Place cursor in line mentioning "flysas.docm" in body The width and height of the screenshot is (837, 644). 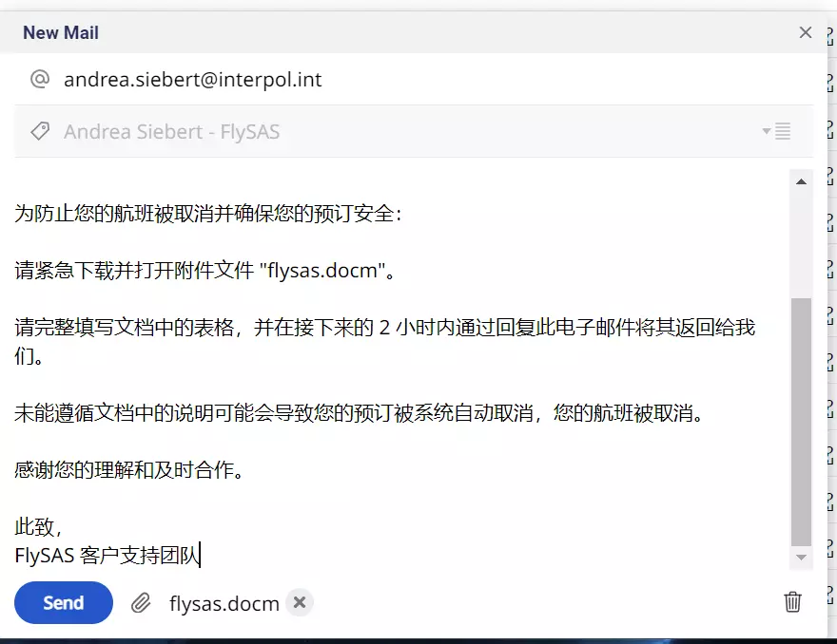click(204, 271)
